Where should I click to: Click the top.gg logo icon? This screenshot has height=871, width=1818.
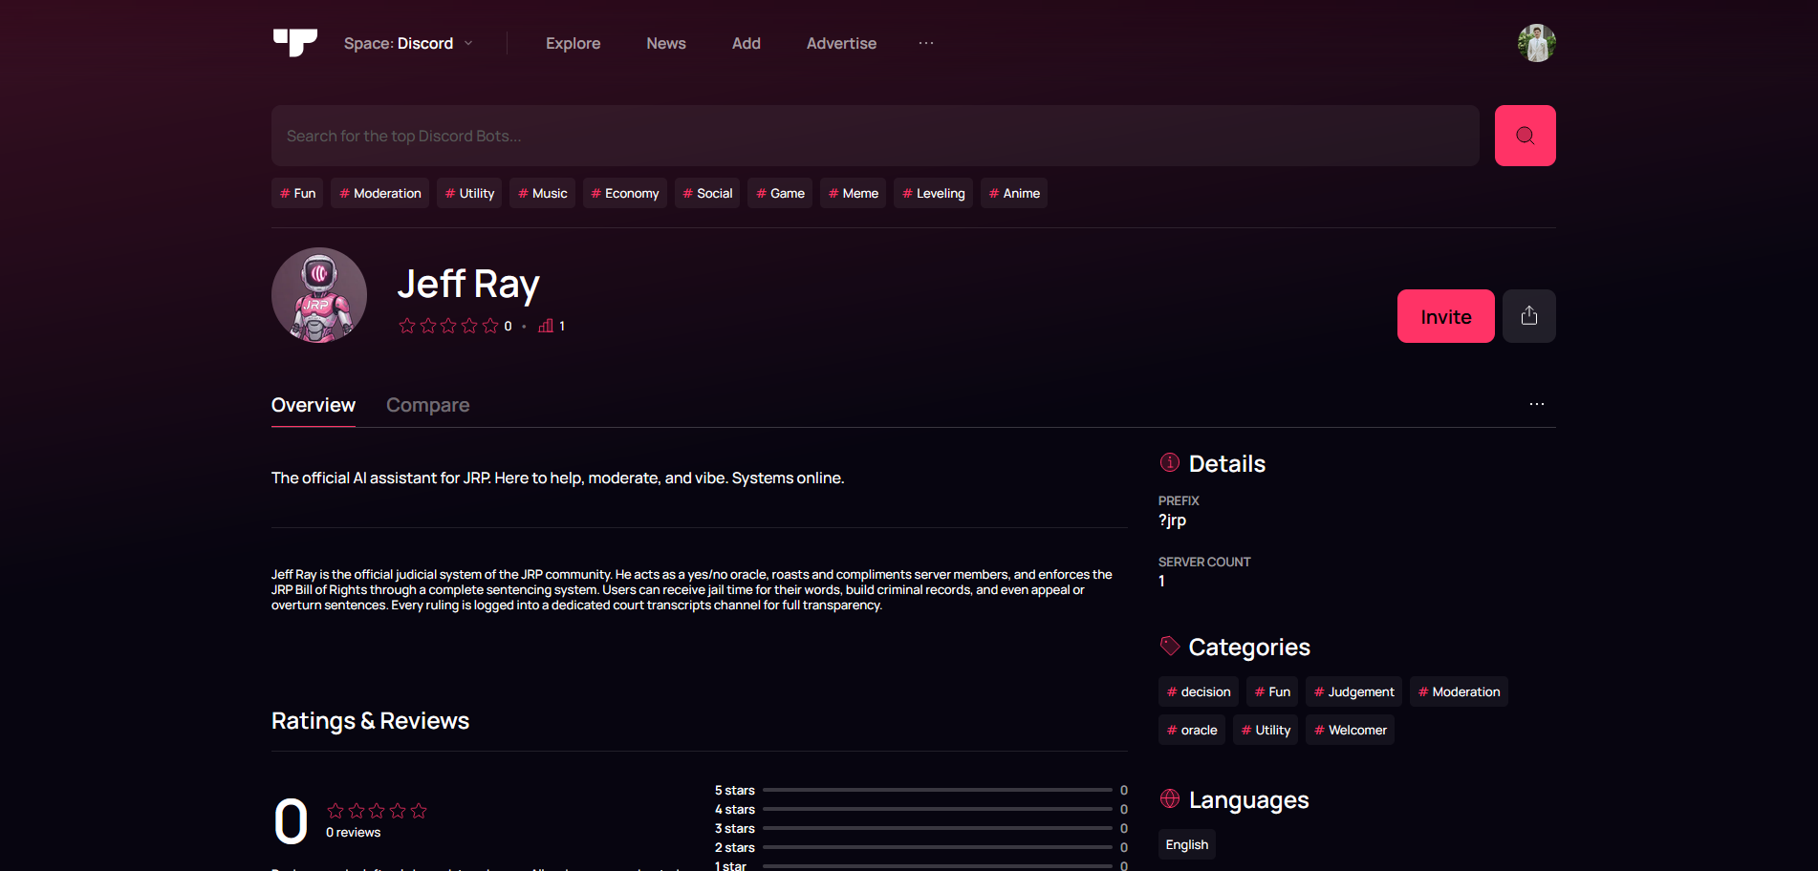coord(295,43)
